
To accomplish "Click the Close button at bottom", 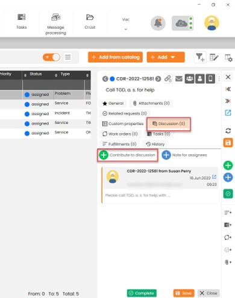I will click(x=208, y=293).
